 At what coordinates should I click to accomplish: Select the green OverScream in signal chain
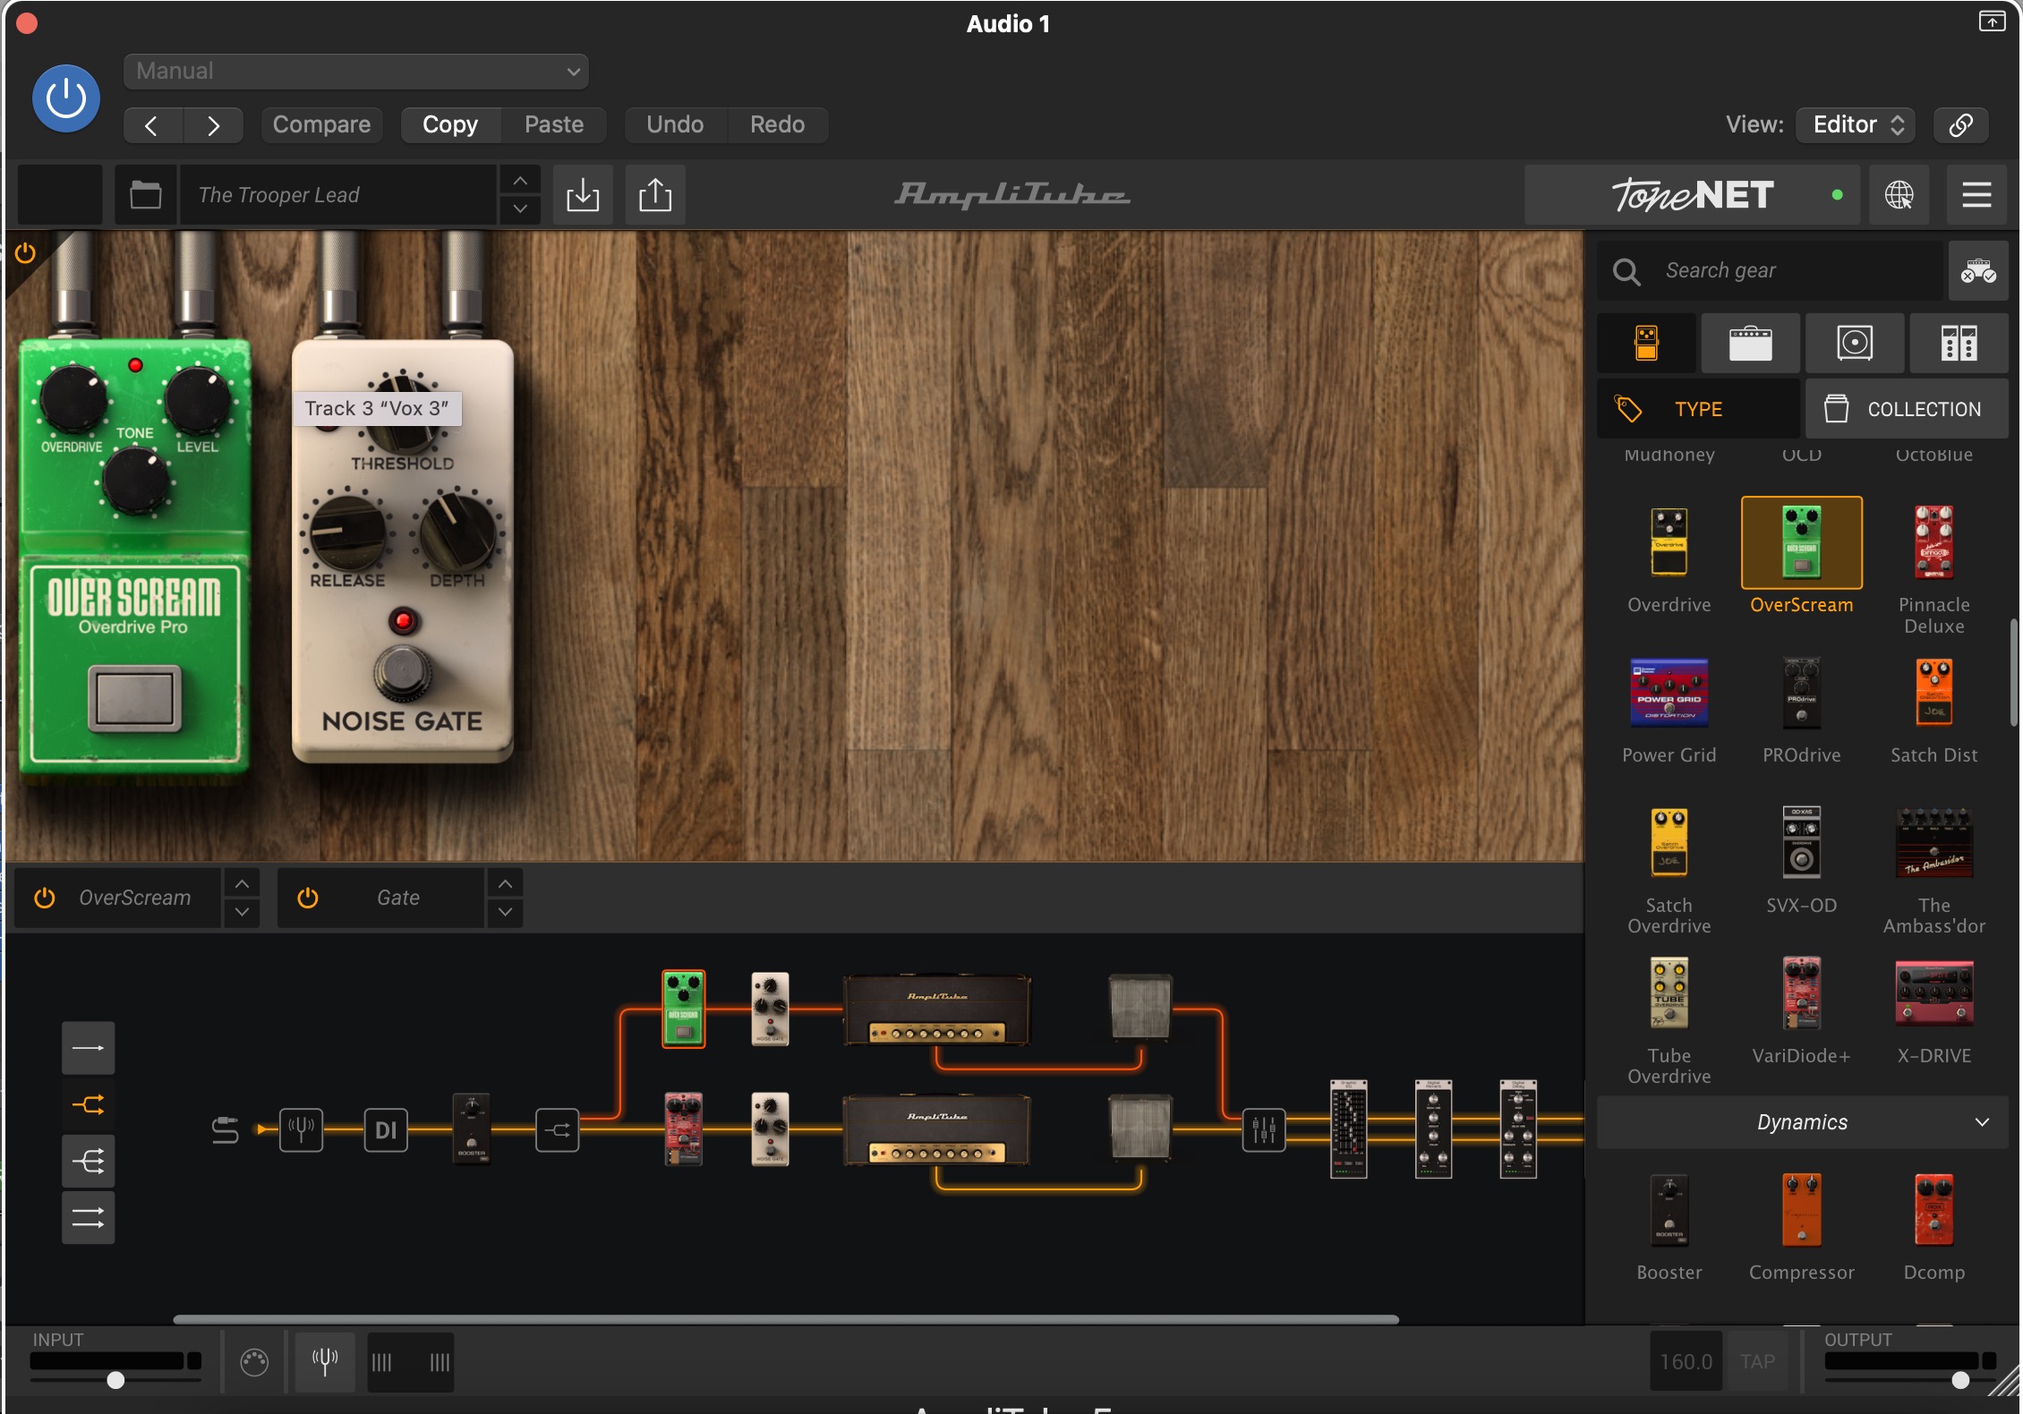coord(683,1009)
